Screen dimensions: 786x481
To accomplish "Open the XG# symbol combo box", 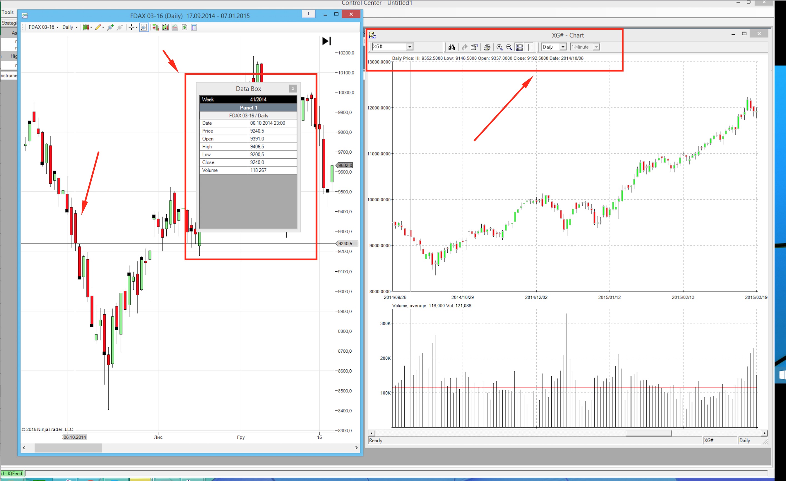I will click(x=410, y=47).
